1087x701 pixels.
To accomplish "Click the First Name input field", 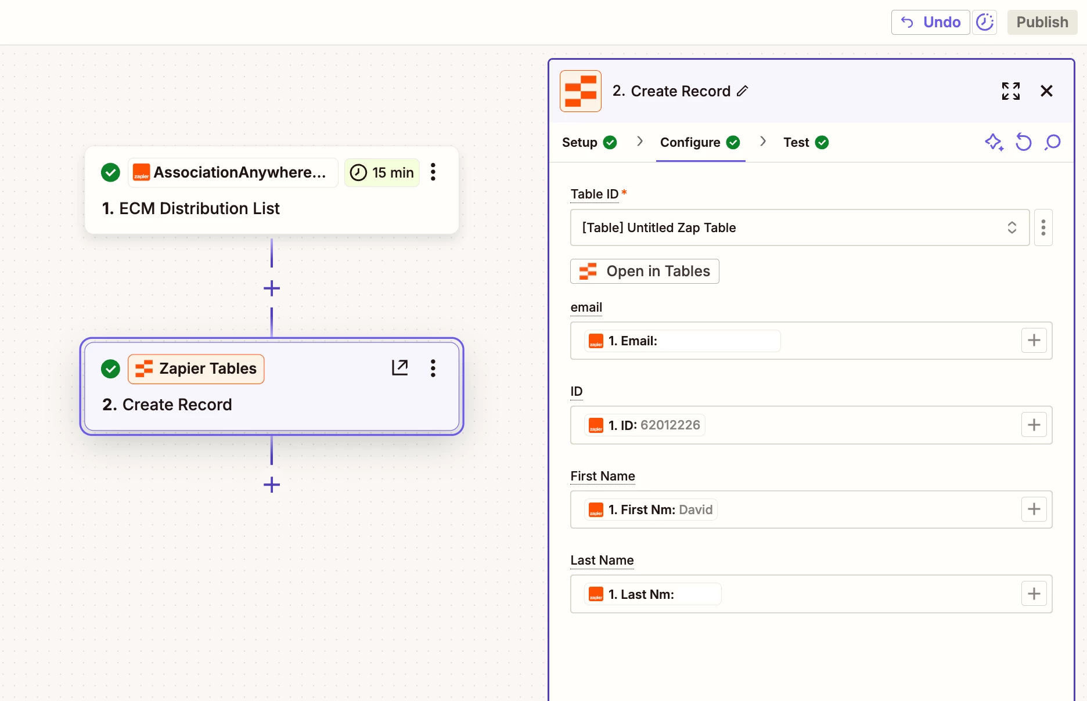I will coord(811,510).
